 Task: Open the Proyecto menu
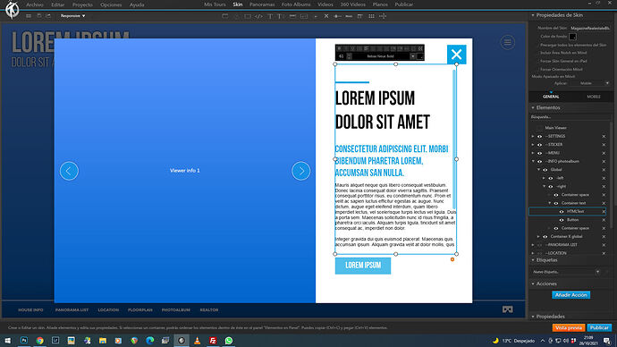[82, 4]
